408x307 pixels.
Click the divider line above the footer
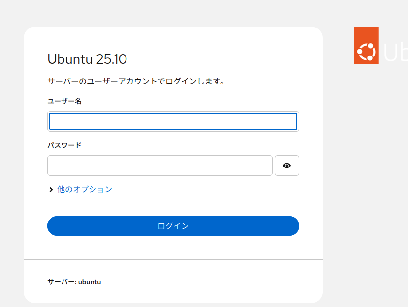(173, 259)
